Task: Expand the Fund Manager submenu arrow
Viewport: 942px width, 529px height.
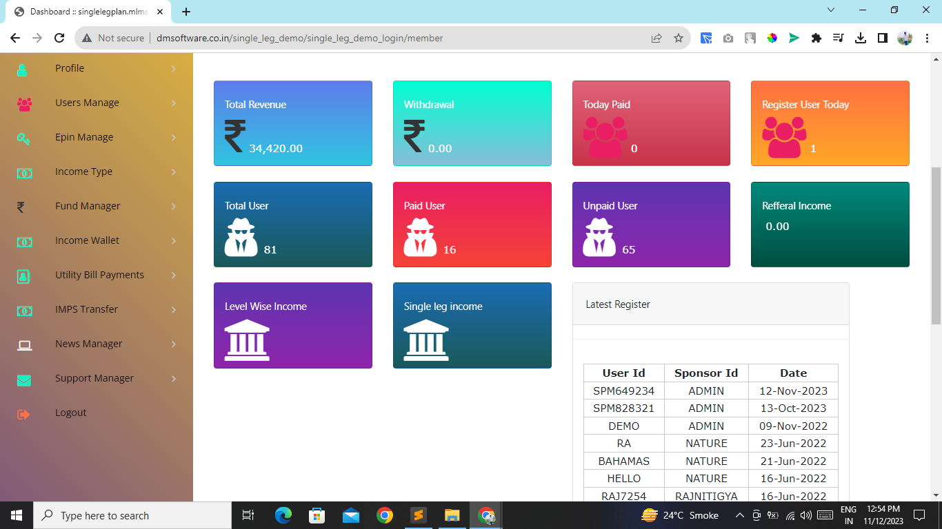Action: [173, 207]
